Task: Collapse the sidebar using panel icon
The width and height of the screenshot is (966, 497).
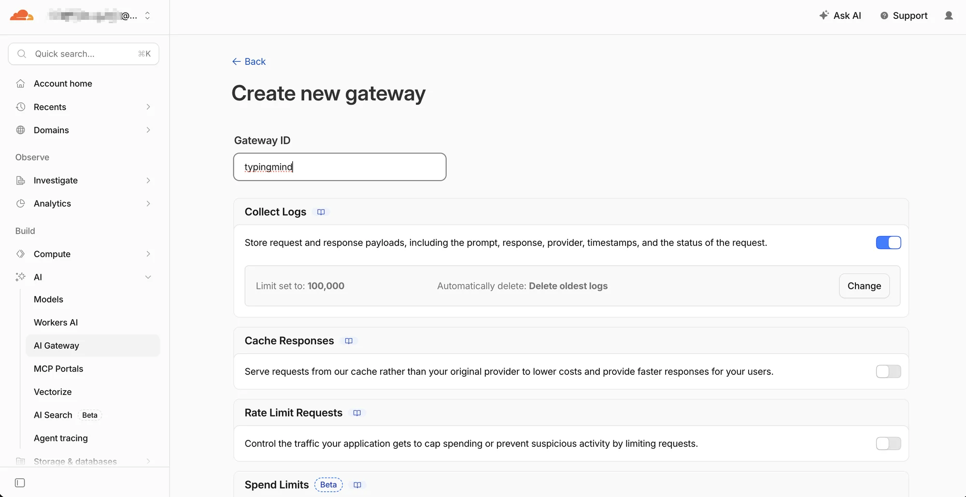Action: point(20,483)
